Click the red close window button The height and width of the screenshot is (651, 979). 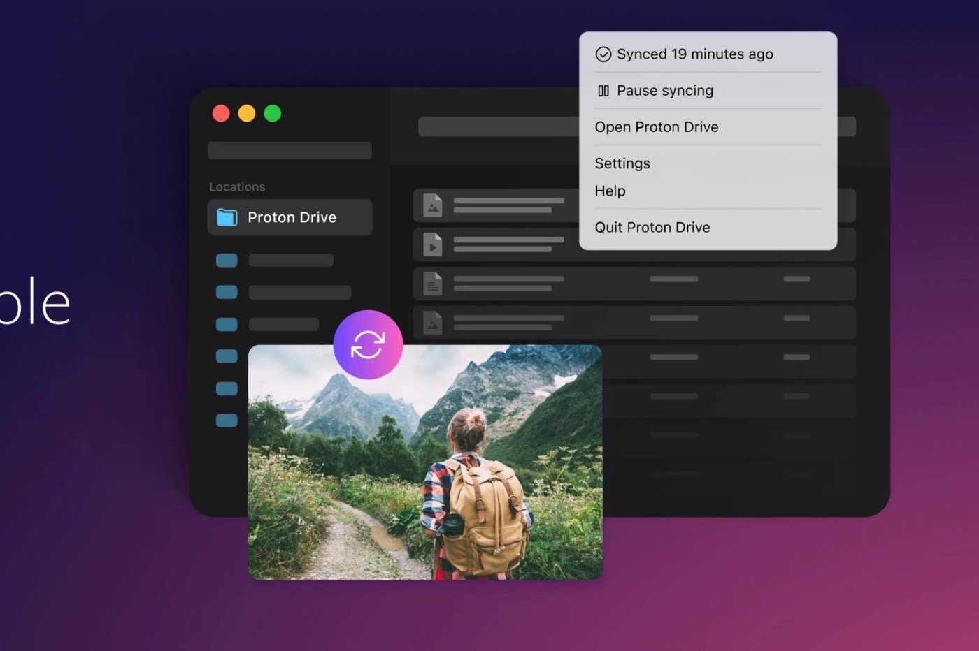pos(221,113)
